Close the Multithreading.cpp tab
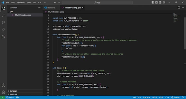Image resolution: width=186 pixels, height=99 pixels. pyautogui.click(x=83, y=8)
